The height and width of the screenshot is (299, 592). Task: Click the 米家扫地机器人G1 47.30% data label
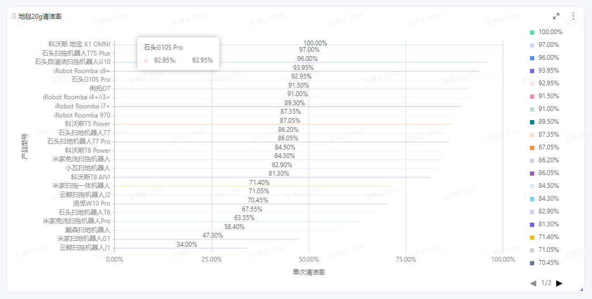pyautogui.click(x=212, y=235)
